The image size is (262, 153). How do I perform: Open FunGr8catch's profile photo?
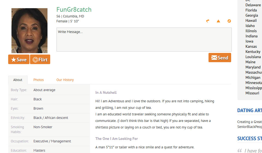pos(29,31)
